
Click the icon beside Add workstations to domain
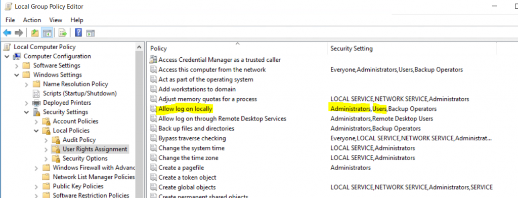(153, 89)
